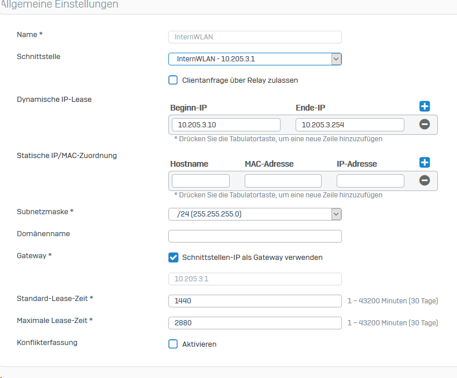Image resolution: width=457 pixels, height=378 pixels.
Task: Add a new static IP/MAC mapping row
Action: point(425,163)
